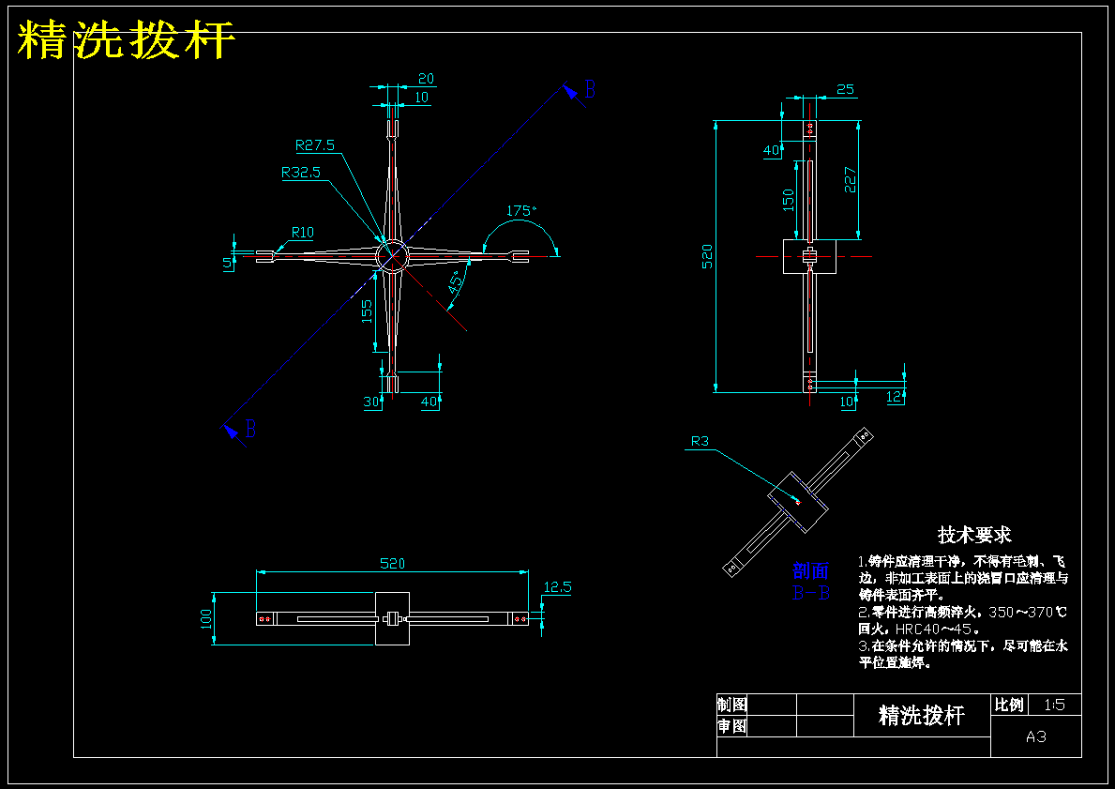The image size is (1115, 789).
Task: Select the 12.5 dimension text
Action: (557, 587)
